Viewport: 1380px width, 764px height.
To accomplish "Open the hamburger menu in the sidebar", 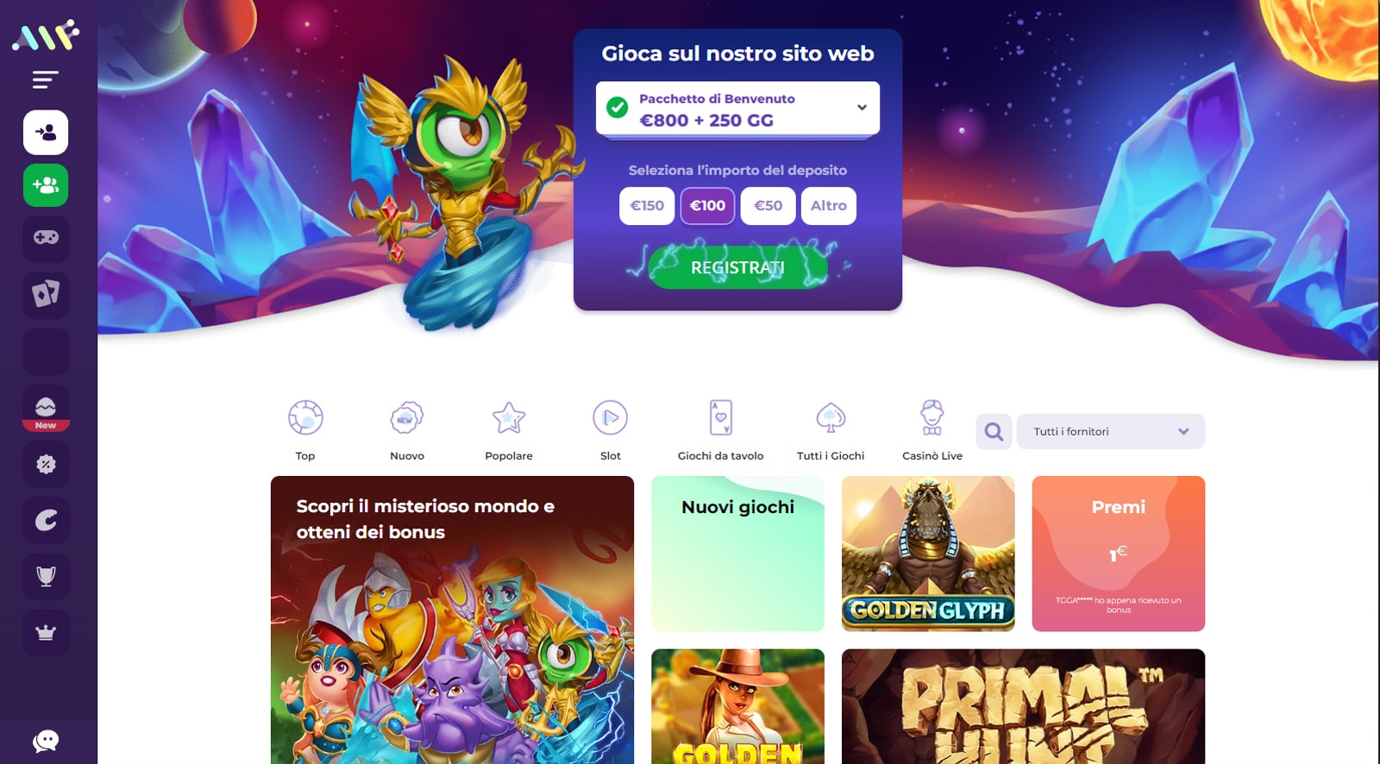I will (x=46, y=80).
